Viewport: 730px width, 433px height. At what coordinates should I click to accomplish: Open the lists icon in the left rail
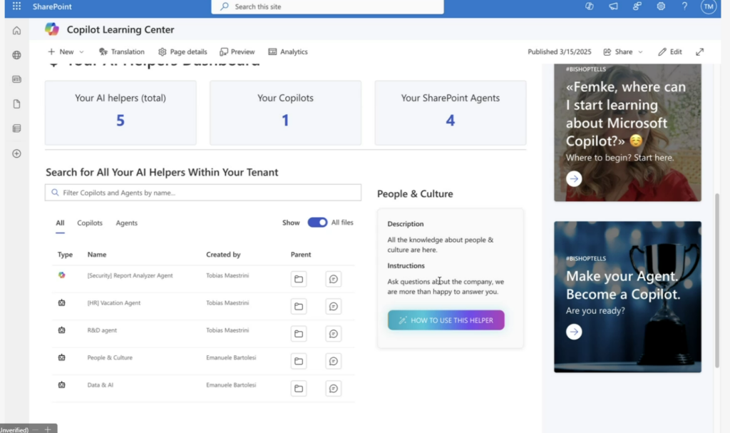click(17, 128)
